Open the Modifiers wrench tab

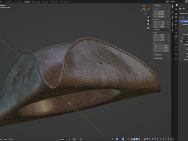click(x=176, y=36)
